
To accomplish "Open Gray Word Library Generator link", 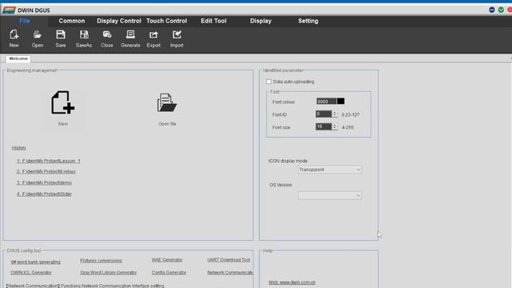I will (x=109, y=272).
